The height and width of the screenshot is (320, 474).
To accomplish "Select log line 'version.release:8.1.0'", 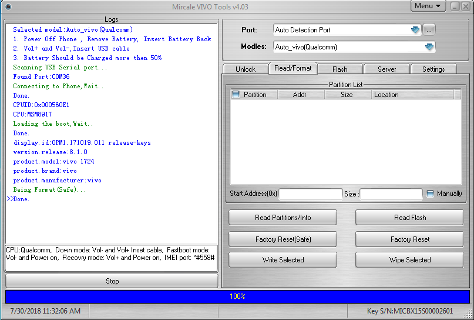I will pos(50,152).
